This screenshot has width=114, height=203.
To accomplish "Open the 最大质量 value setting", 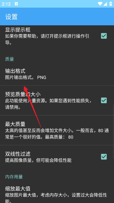I will click(57, 130).
